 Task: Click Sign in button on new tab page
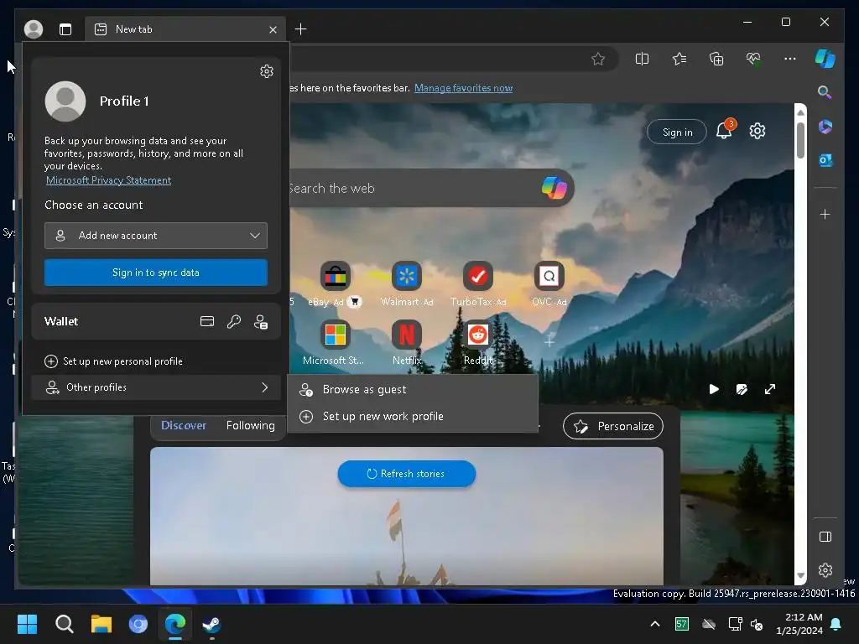coord(677,132)
